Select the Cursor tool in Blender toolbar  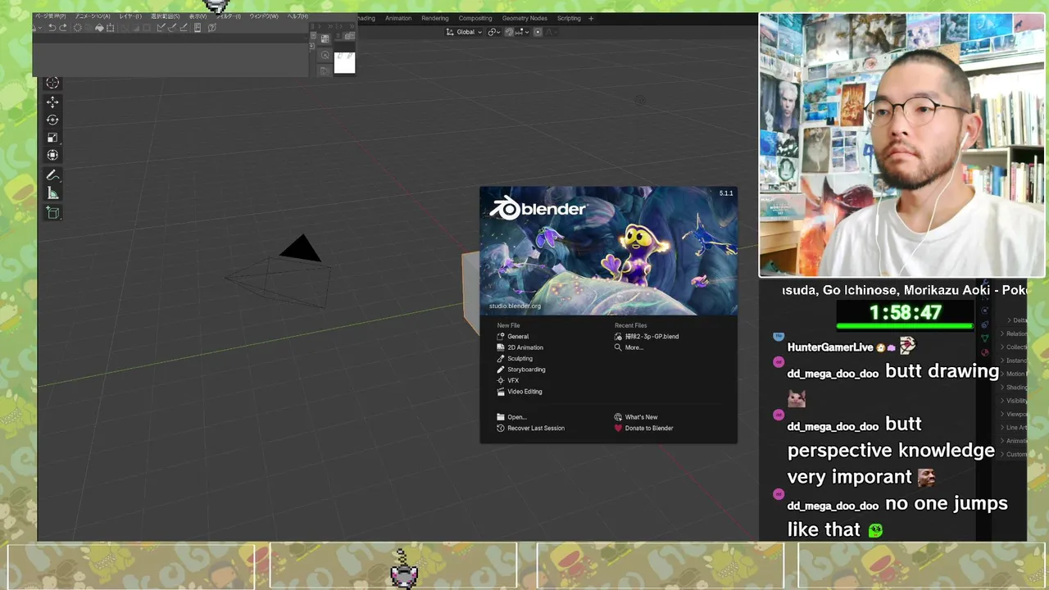(52, 83)
